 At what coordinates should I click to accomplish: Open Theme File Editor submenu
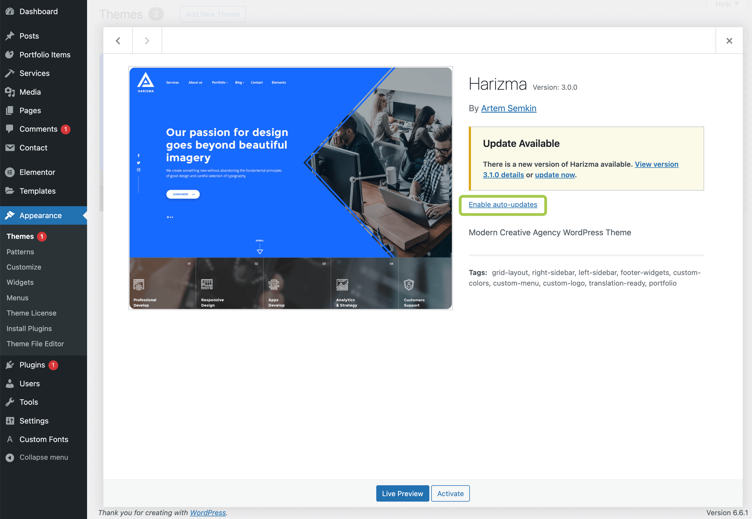pyautogui.click(x=35, y=344)
